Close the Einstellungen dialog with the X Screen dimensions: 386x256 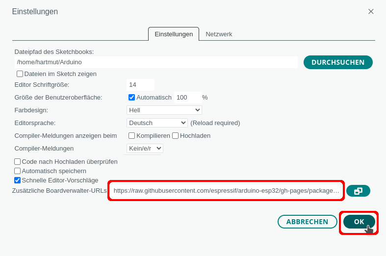tap(371, 11)
